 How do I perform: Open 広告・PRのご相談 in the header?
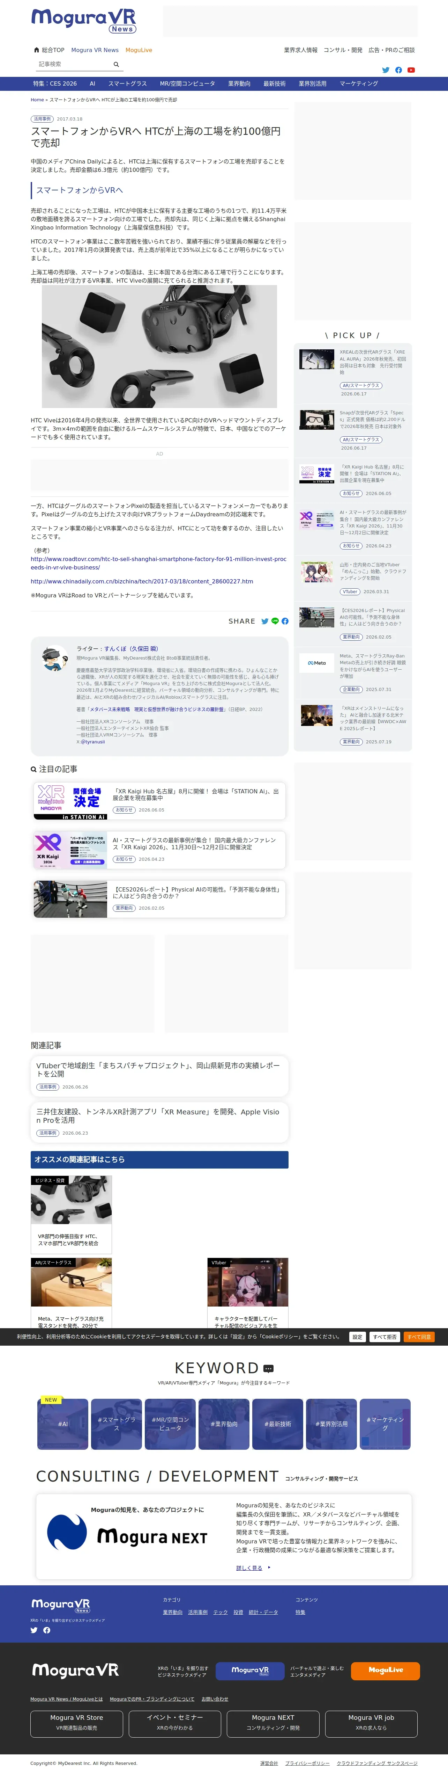391,50
